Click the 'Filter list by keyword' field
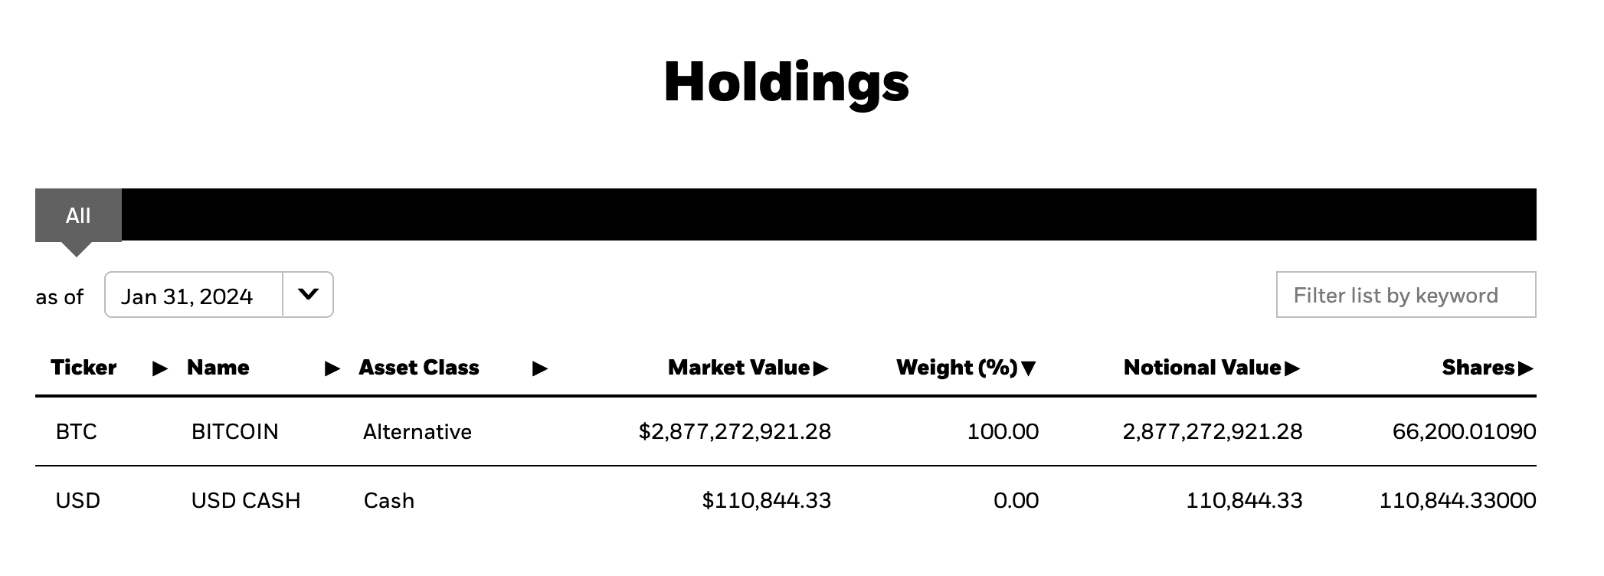 coord(1406,295)
